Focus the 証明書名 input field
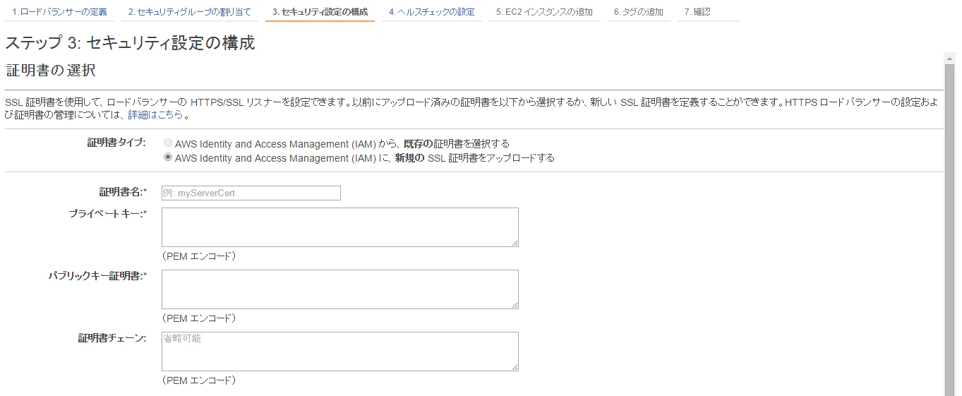The height and width of the screenshot is (396, 962). pyautogui.click(x=251, y=193)
